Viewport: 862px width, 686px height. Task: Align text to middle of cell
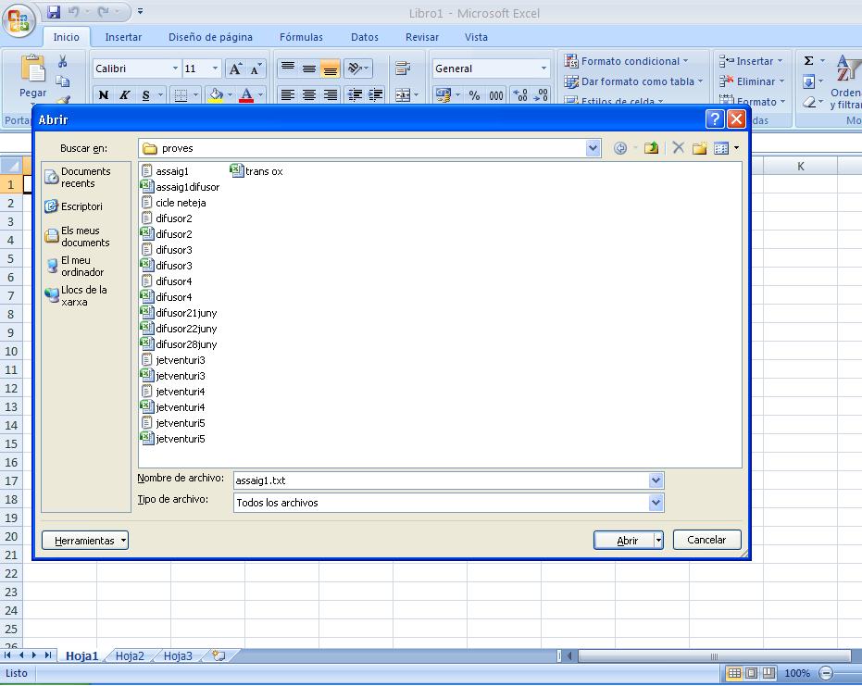tap(309, 69)
